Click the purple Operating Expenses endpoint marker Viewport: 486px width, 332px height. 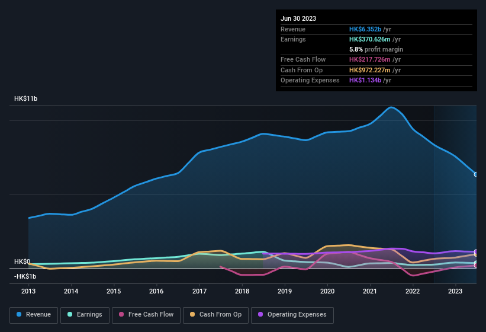[476, 251]
